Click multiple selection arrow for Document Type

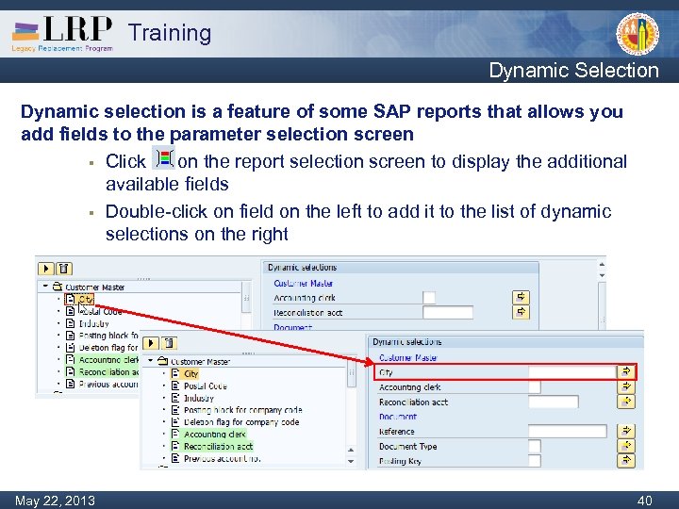click(x=626, y=446)
